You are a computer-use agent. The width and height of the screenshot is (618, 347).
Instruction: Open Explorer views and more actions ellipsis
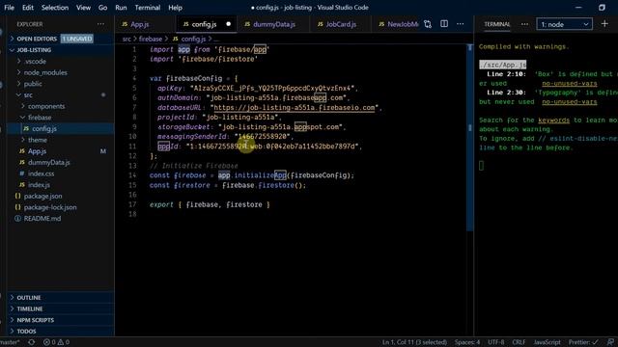click(100, 24)
